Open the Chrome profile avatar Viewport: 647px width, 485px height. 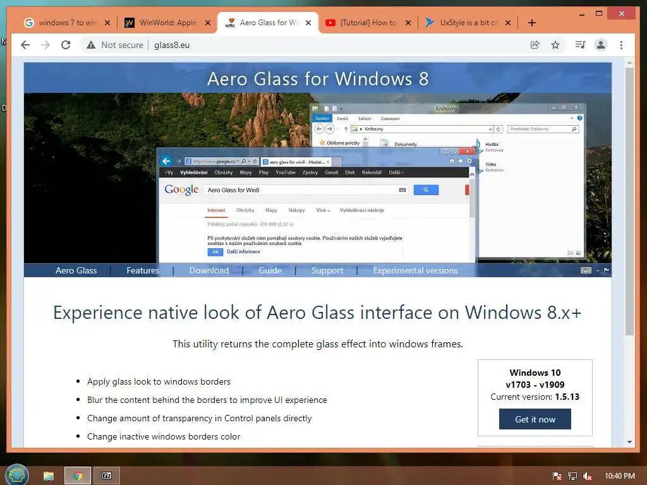click(x=601, y=45)
